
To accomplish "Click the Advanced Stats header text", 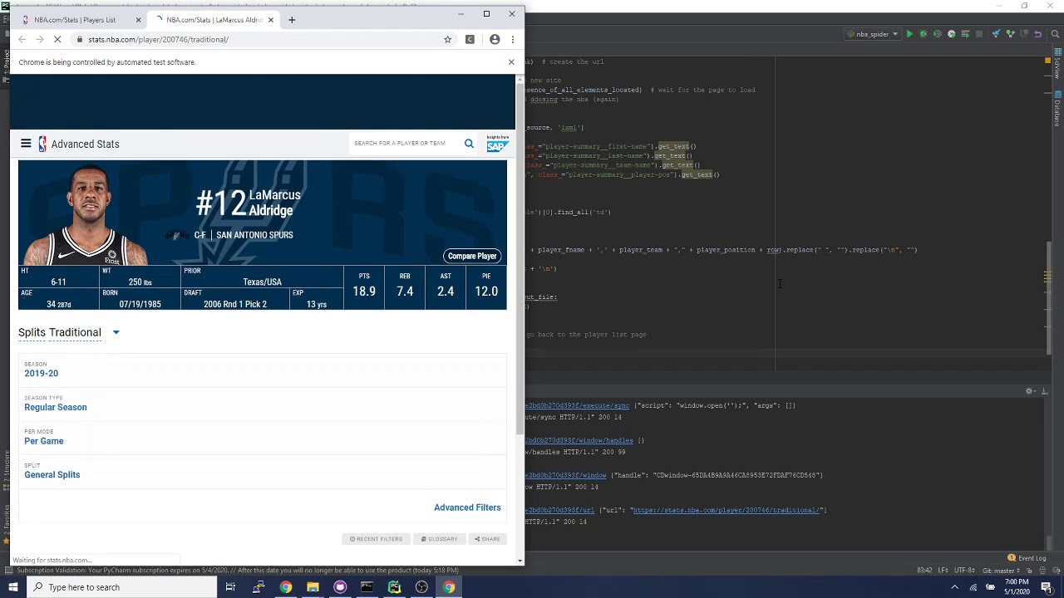I will click(x=85, y=144).
